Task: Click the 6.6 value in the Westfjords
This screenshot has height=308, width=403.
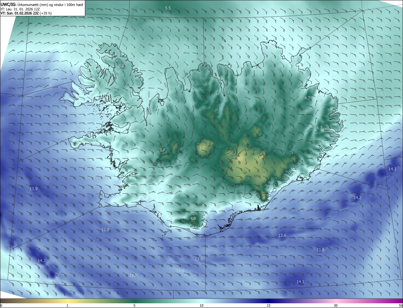Action: click(121, 66)
